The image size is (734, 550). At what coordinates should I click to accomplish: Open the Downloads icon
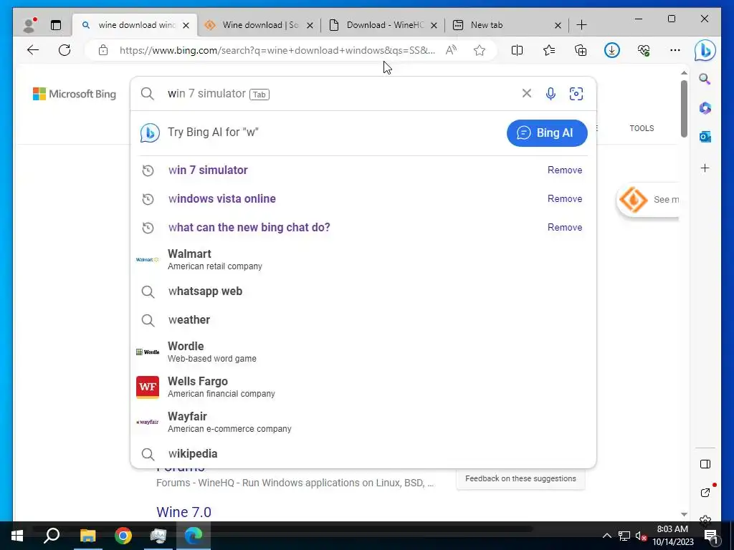click(612, 50)
